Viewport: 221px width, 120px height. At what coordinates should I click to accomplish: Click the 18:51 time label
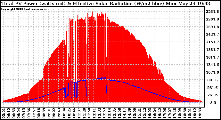click(190, 113)
